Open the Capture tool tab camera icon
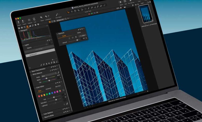The image size is (202, 122). pyautogui.click(x=22, y=28)
